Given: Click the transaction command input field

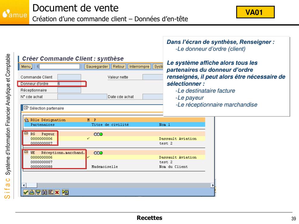Looking at the screenshot, I should tap(60, 66).
